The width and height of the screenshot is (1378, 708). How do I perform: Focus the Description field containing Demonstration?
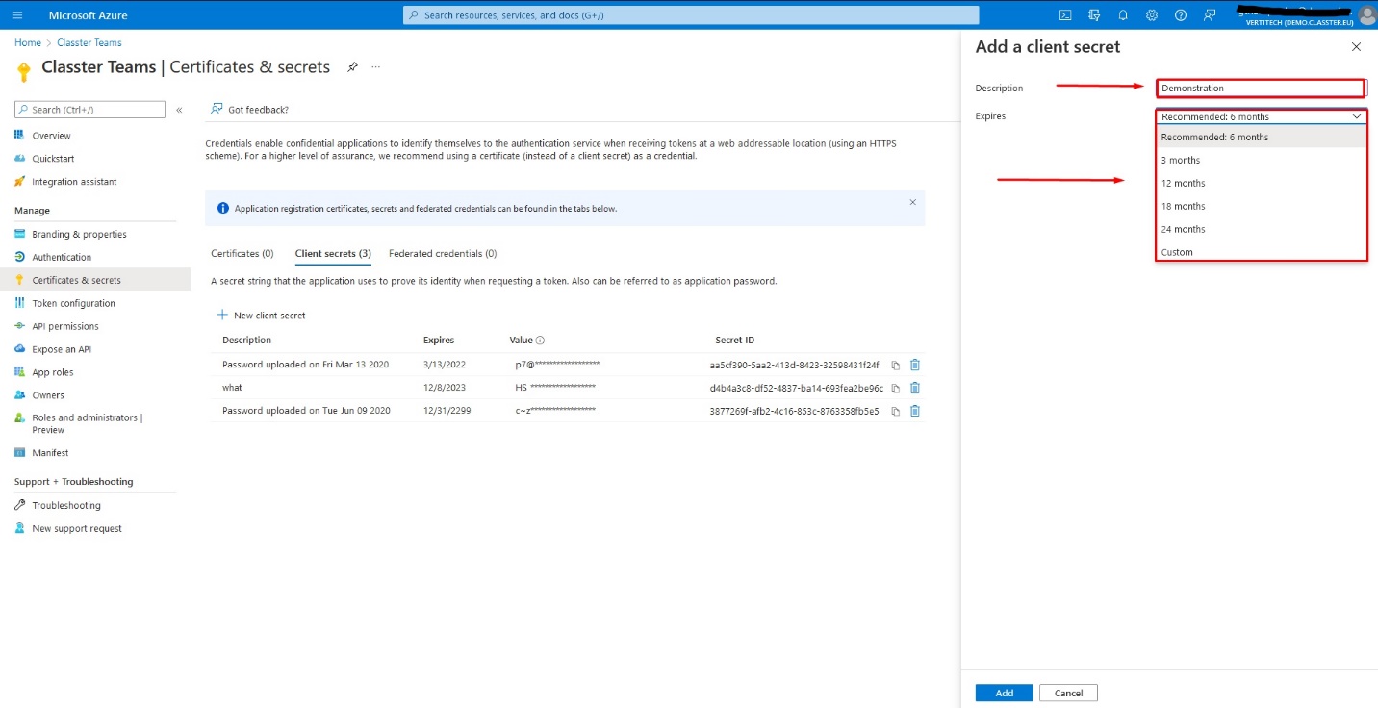click(1261, 88)
